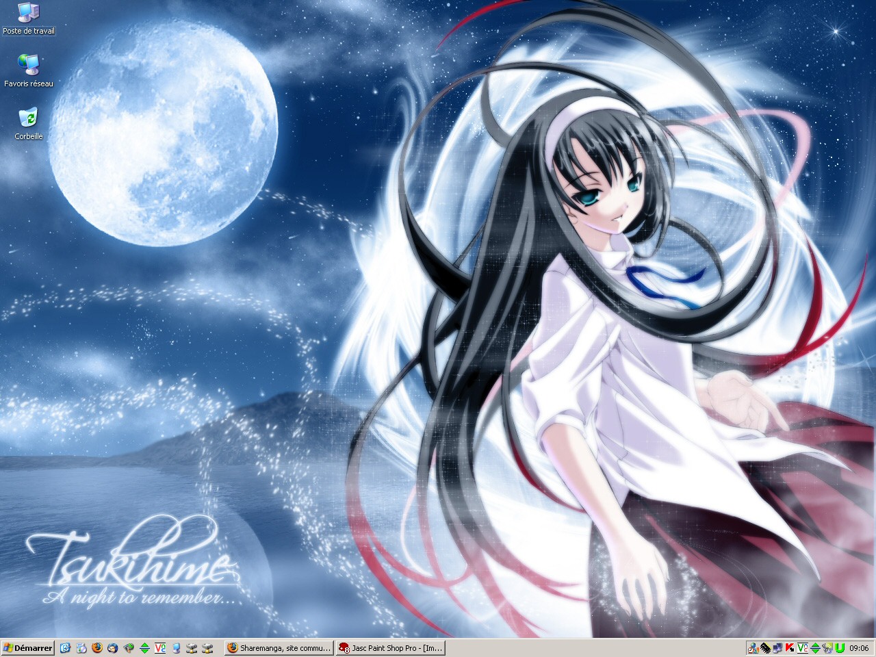Viewport: 876px width, 657px height.
Task: Open MSN Messenger tray icon
Action: (x=753, y=647)
